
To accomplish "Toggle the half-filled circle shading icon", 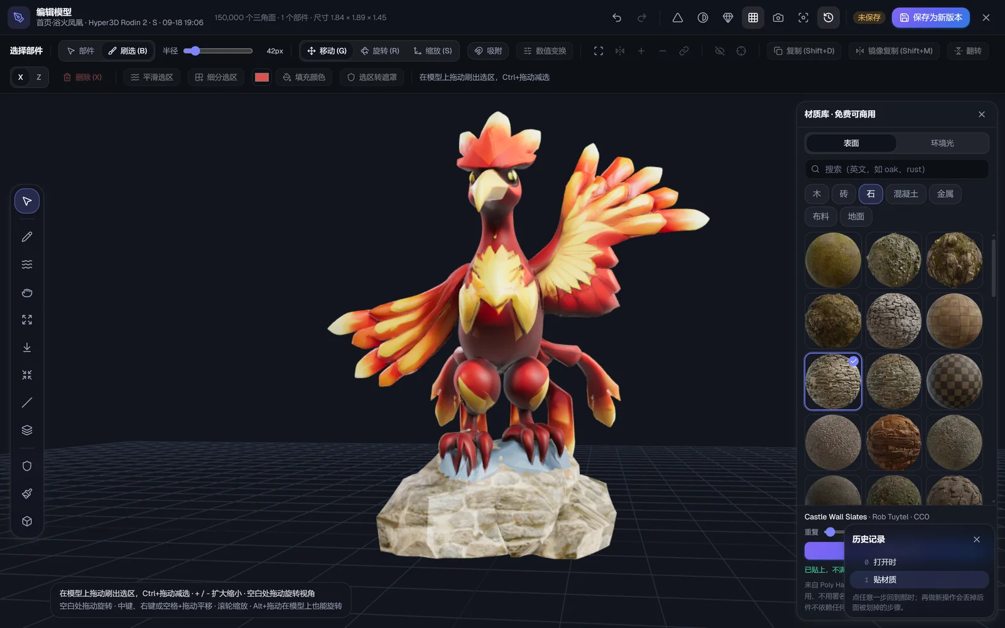I will click(703, 18).
